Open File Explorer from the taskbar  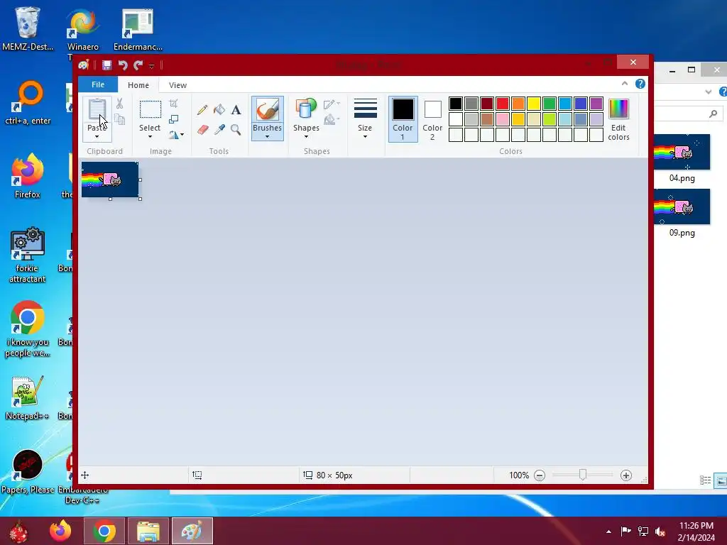pyautogui.click(x=148, y=531)
